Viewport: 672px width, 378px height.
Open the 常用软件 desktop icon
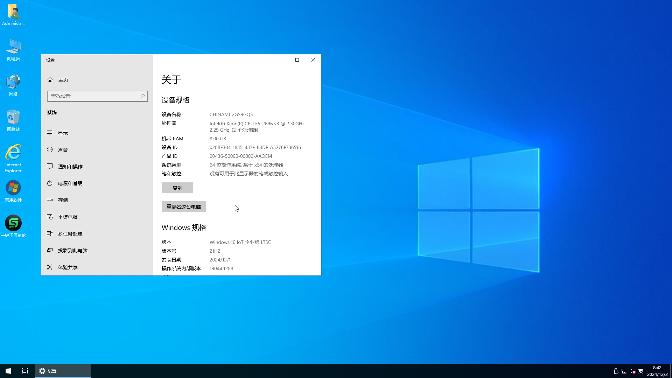13,191
